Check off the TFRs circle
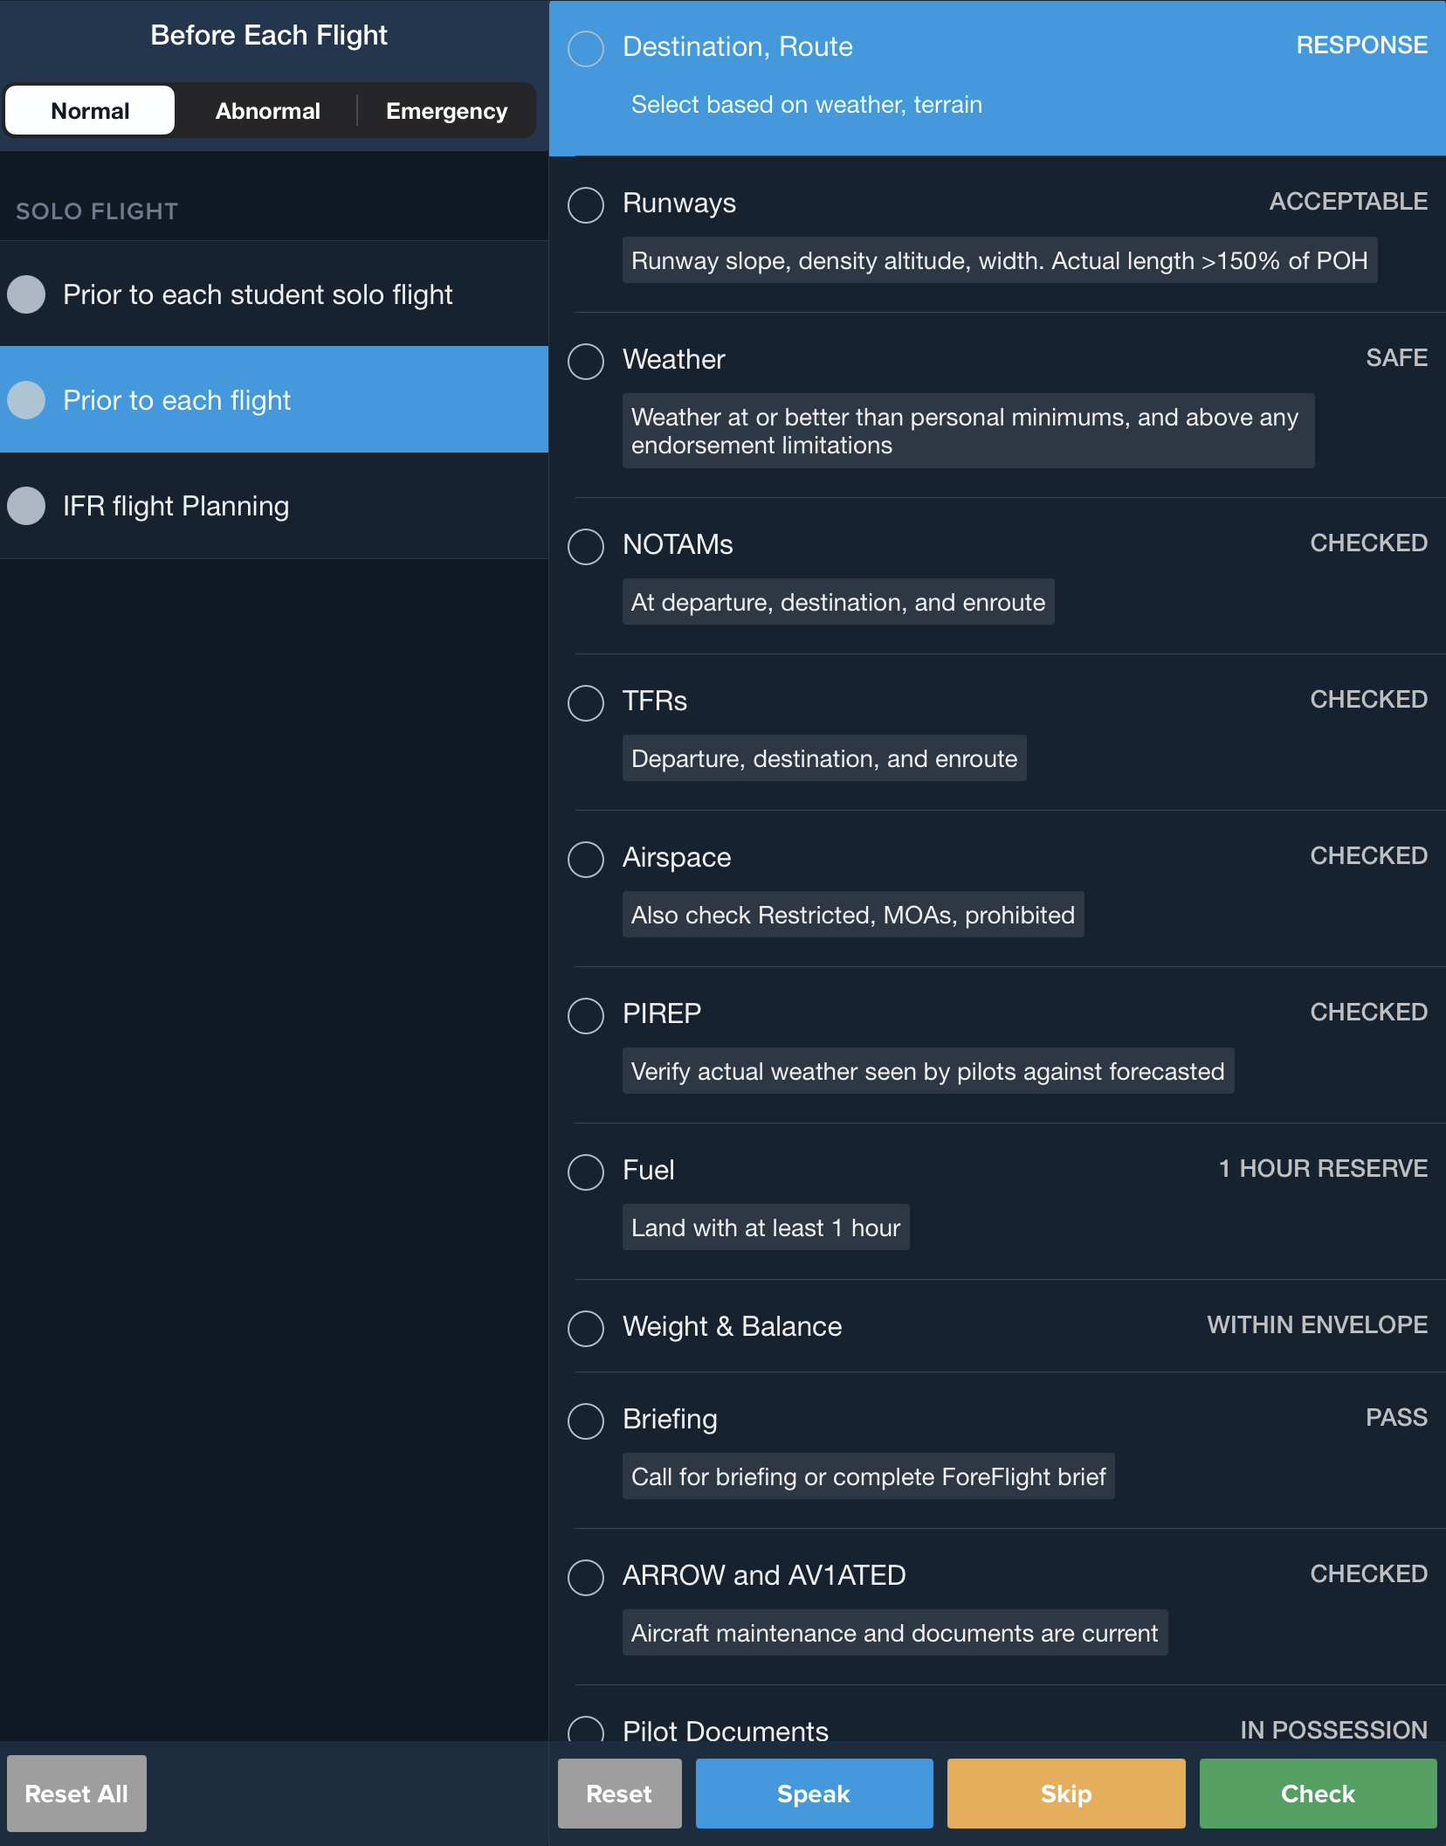The height and width of the screenshot is (1846, 1446). point(586,702)
